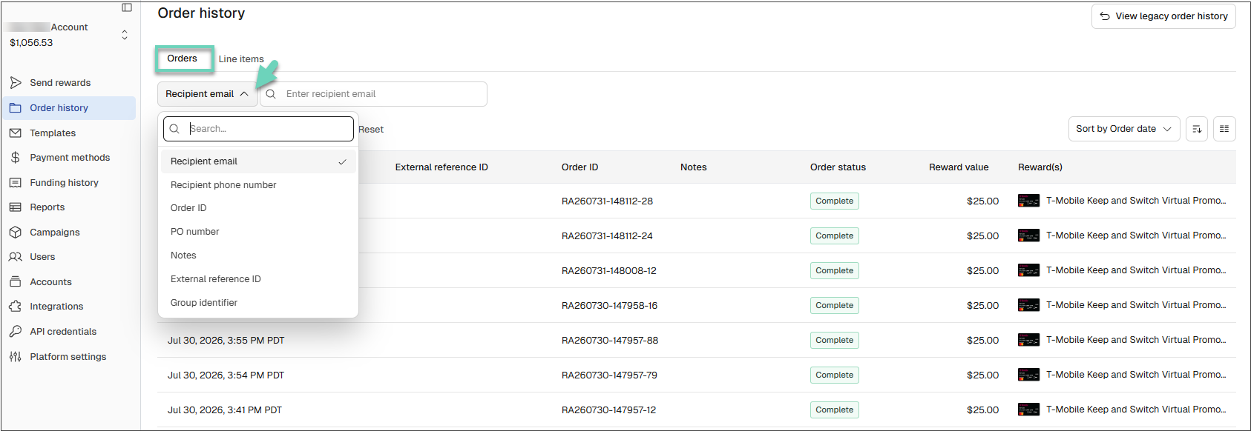
Task: Open Integrations puzzle piece icon
Action: click(x=16, y=307)
